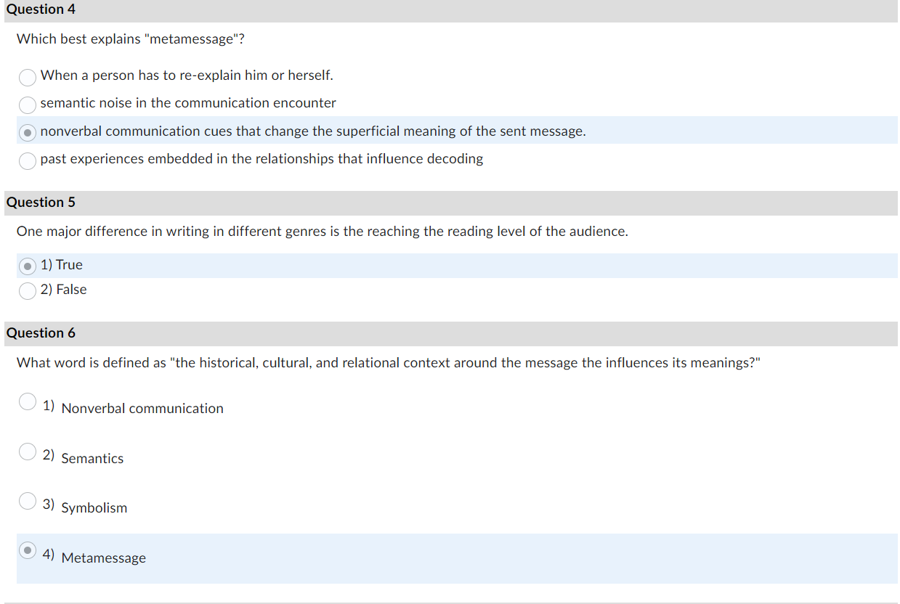Pick "past experiences embedded in the relationships" option
Image resolution: width=900 pixels, height=604 pixels.
[28, 160]
